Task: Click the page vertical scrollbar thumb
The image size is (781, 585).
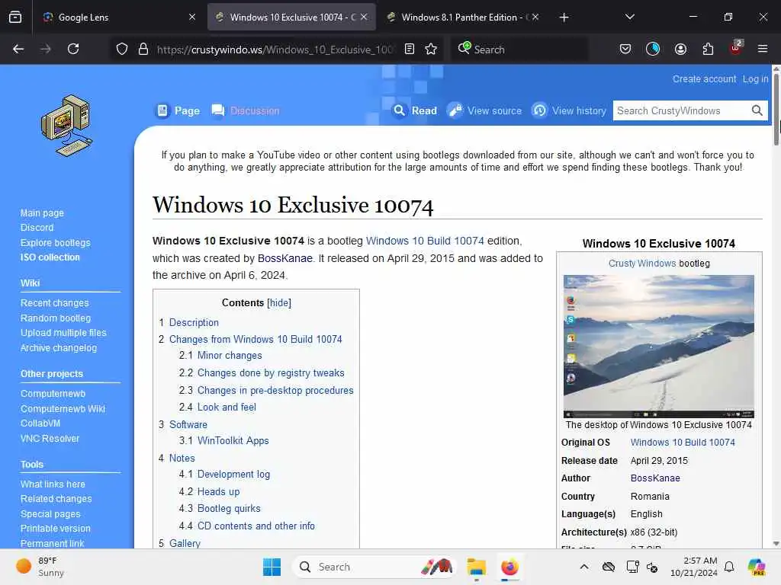Action: click(x=776, y=110)
